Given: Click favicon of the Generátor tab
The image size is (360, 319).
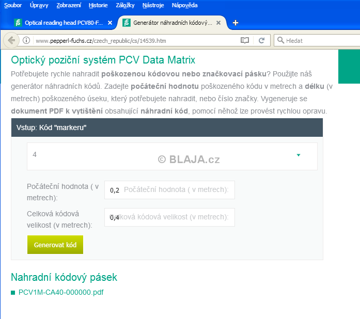Looking at the screenshot, I should pyautogui.click(x=127, y=23).
